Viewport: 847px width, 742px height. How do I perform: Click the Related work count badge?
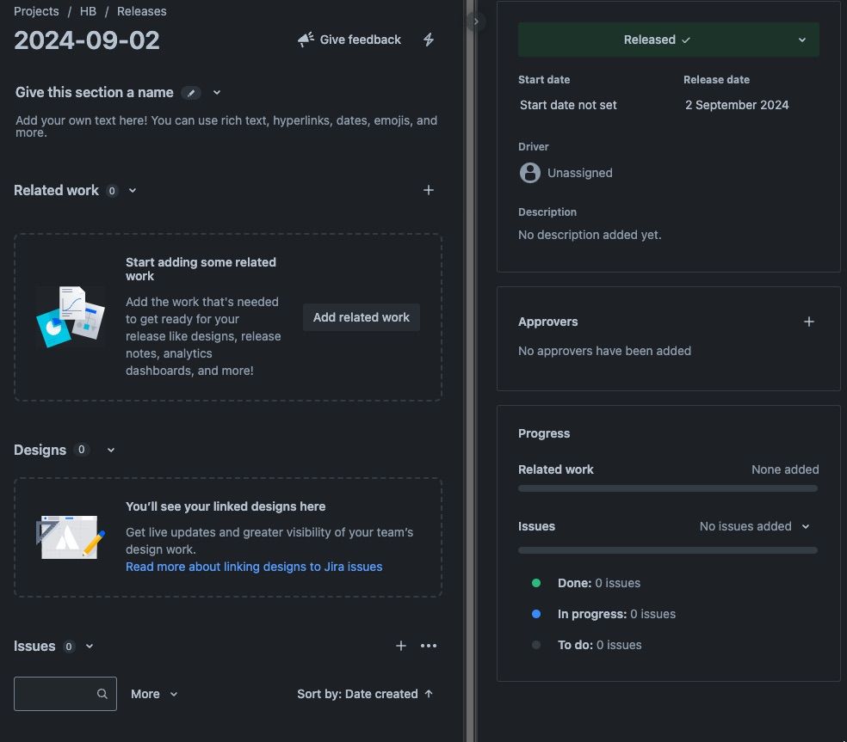pyautogui.click(x=112, y=191)
